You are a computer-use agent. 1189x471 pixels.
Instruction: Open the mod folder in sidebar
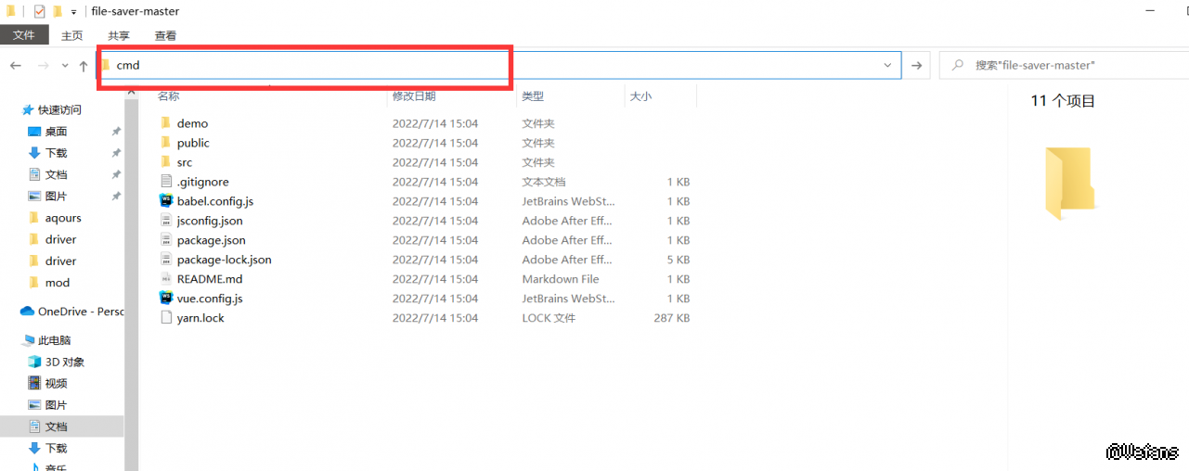point(57,283)
